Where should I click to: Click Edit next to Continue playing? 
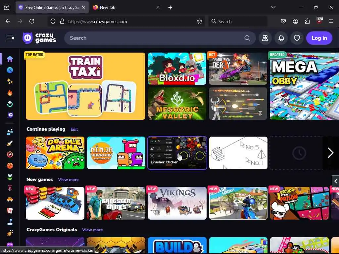pyautogui.click(x=74, y=129)
